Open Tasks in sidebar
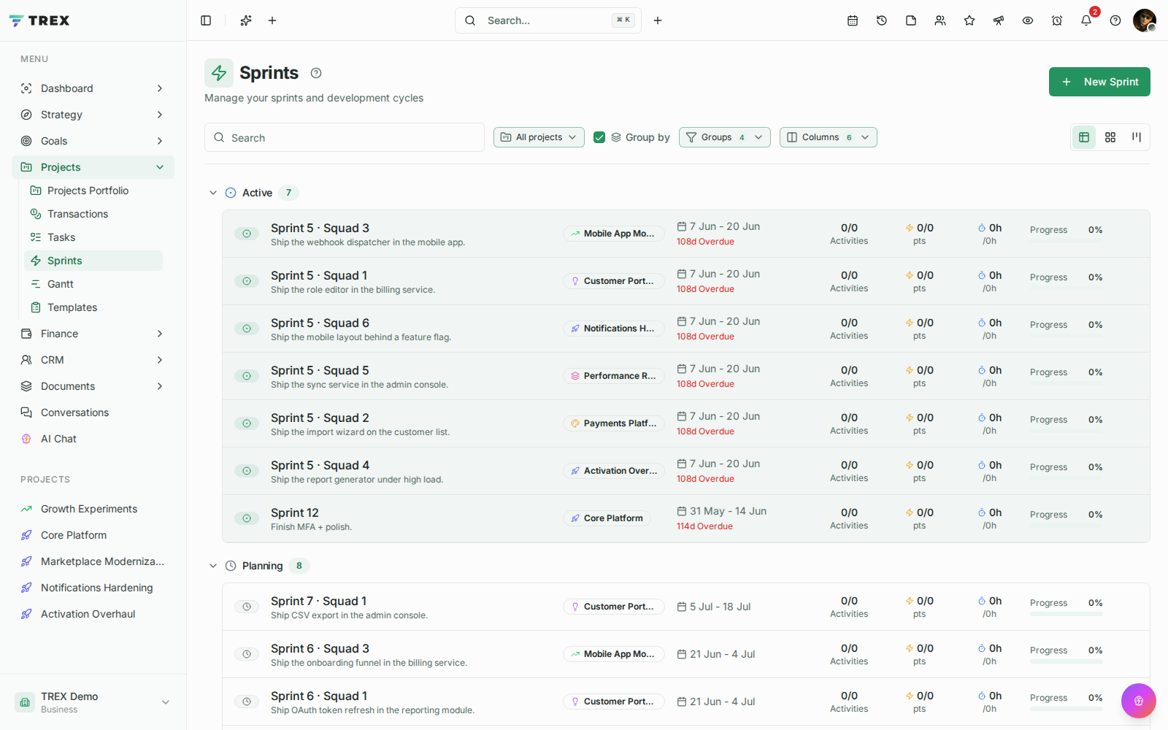The image size is (1168, 730). 93,237
